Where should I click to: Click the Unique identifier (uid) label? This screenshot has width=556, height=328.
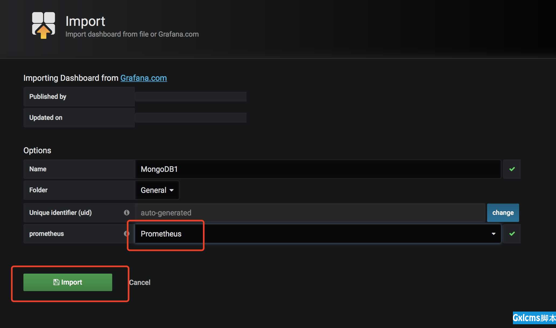coord(61,213)
